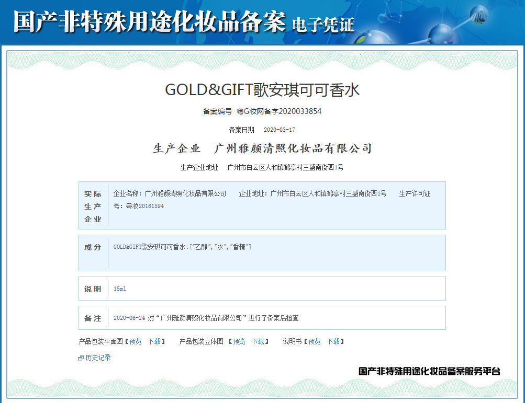Download the 说明书 document

pos(333,341)
